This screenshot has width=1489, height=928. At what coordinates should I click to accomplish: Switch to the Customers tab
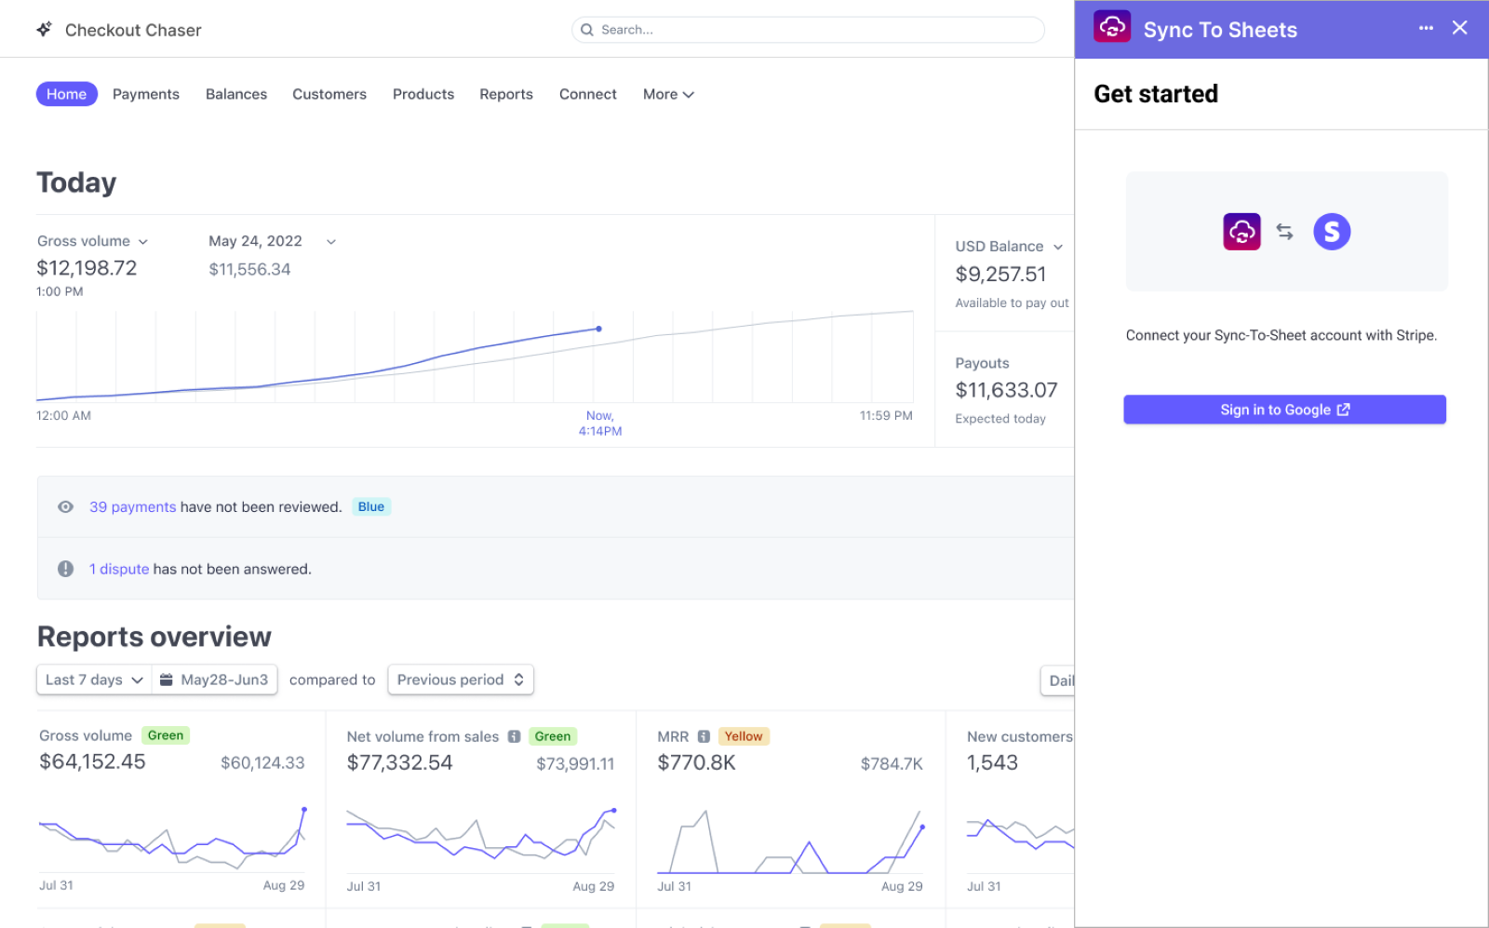point(329,94)
